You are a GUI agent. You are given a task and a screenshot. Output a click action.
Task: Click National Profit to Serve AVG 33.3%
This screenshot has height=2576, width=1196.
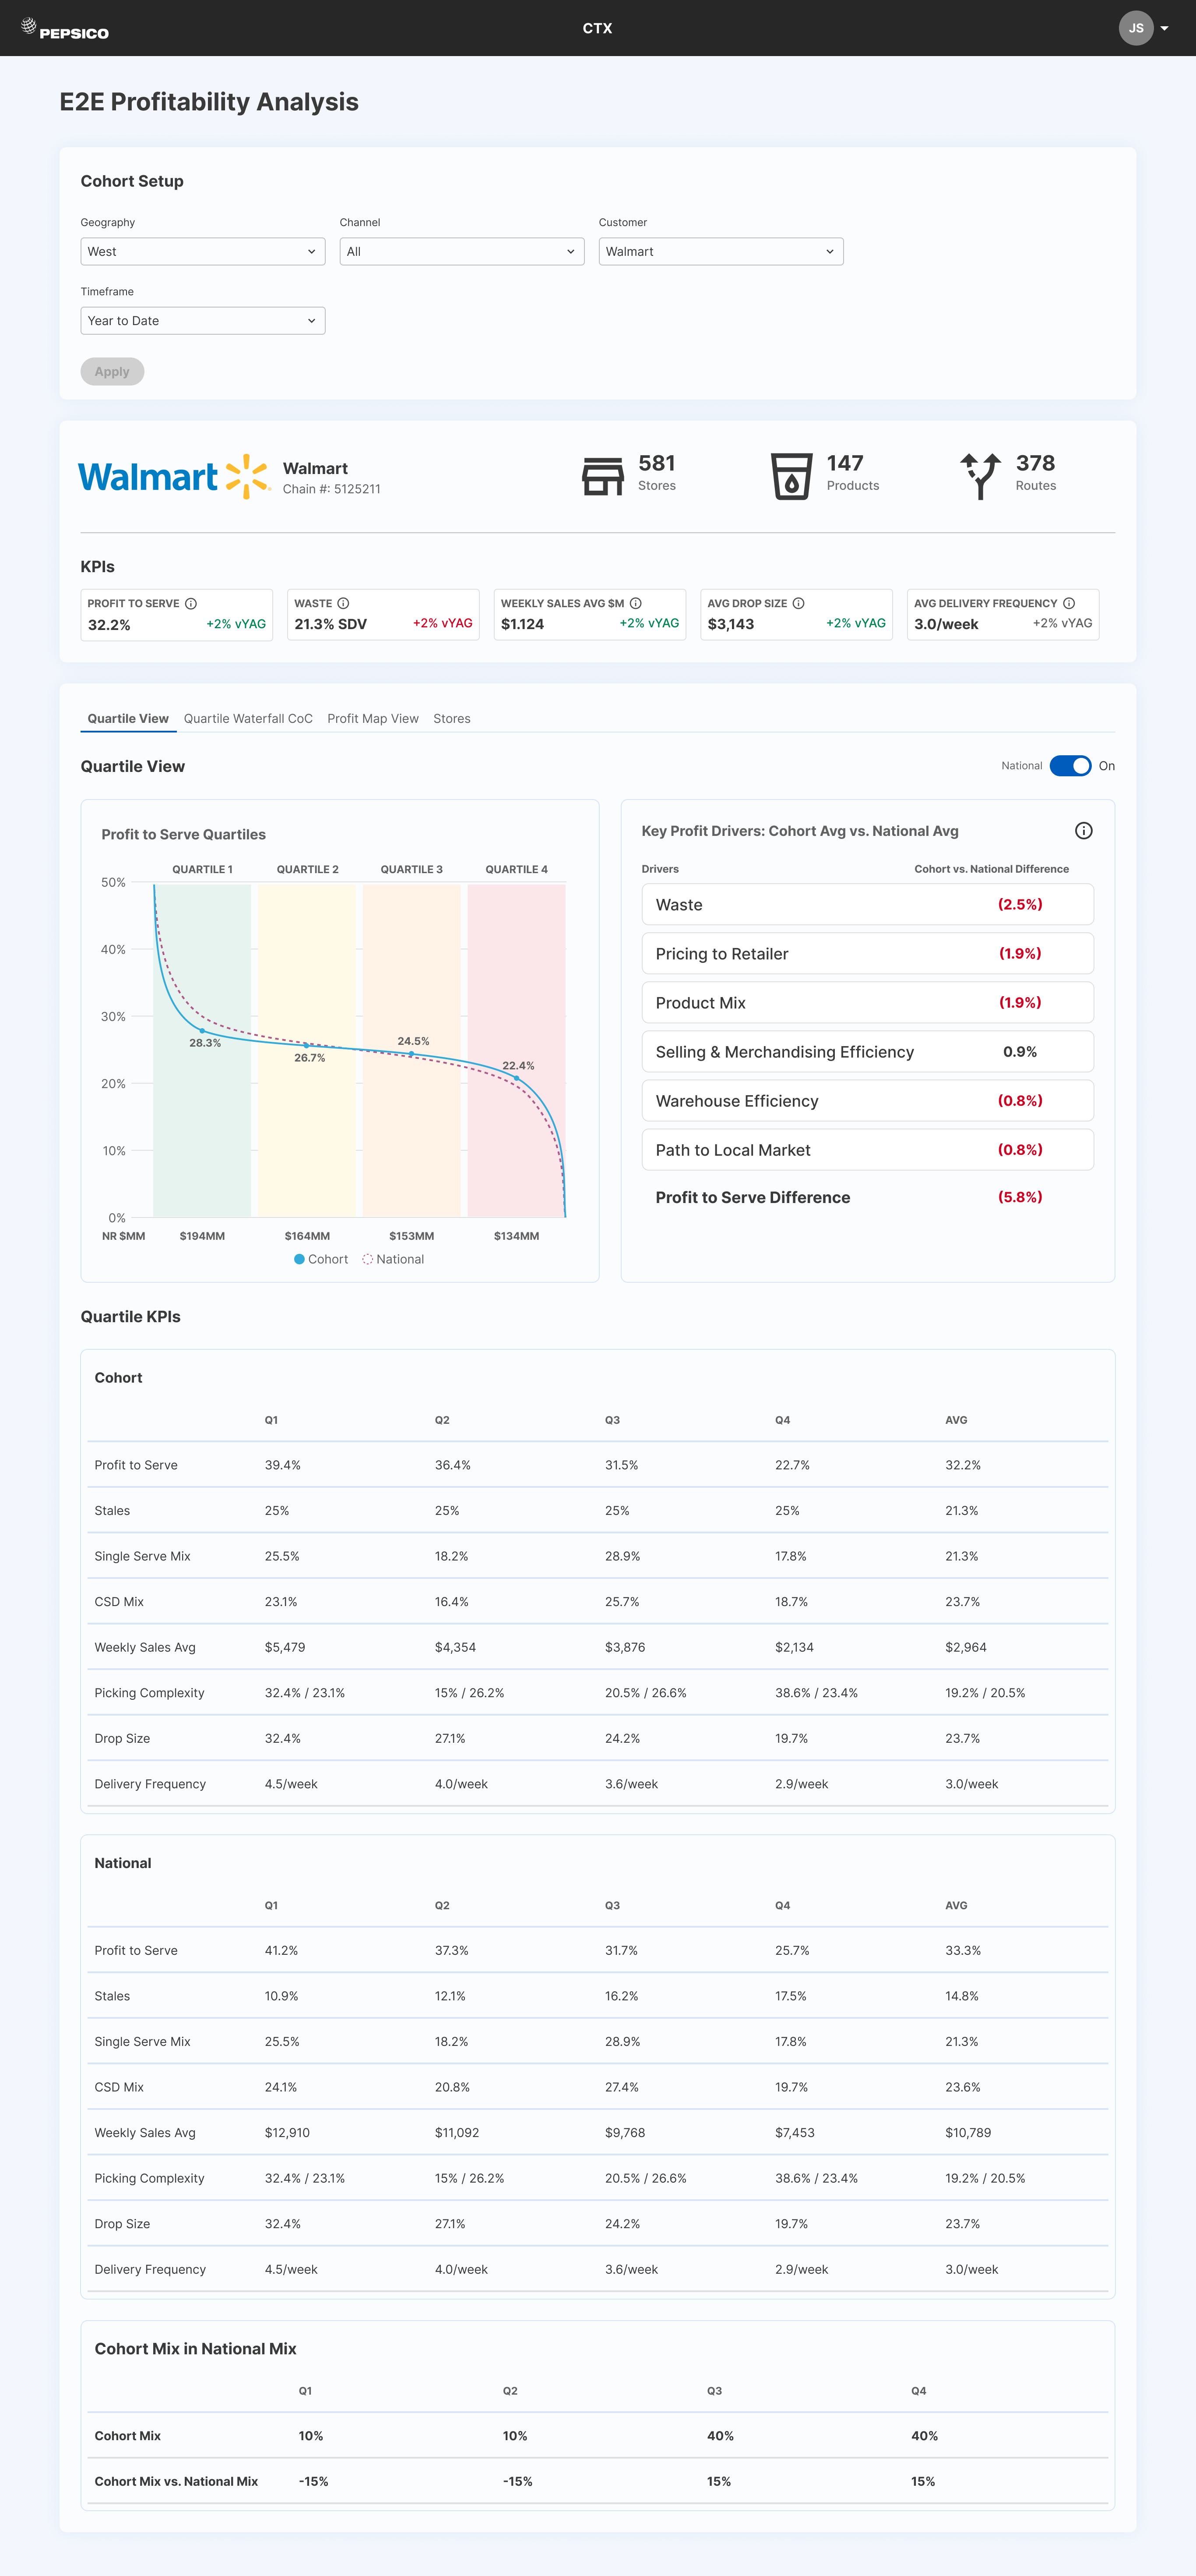click(x=963, y=1950)
